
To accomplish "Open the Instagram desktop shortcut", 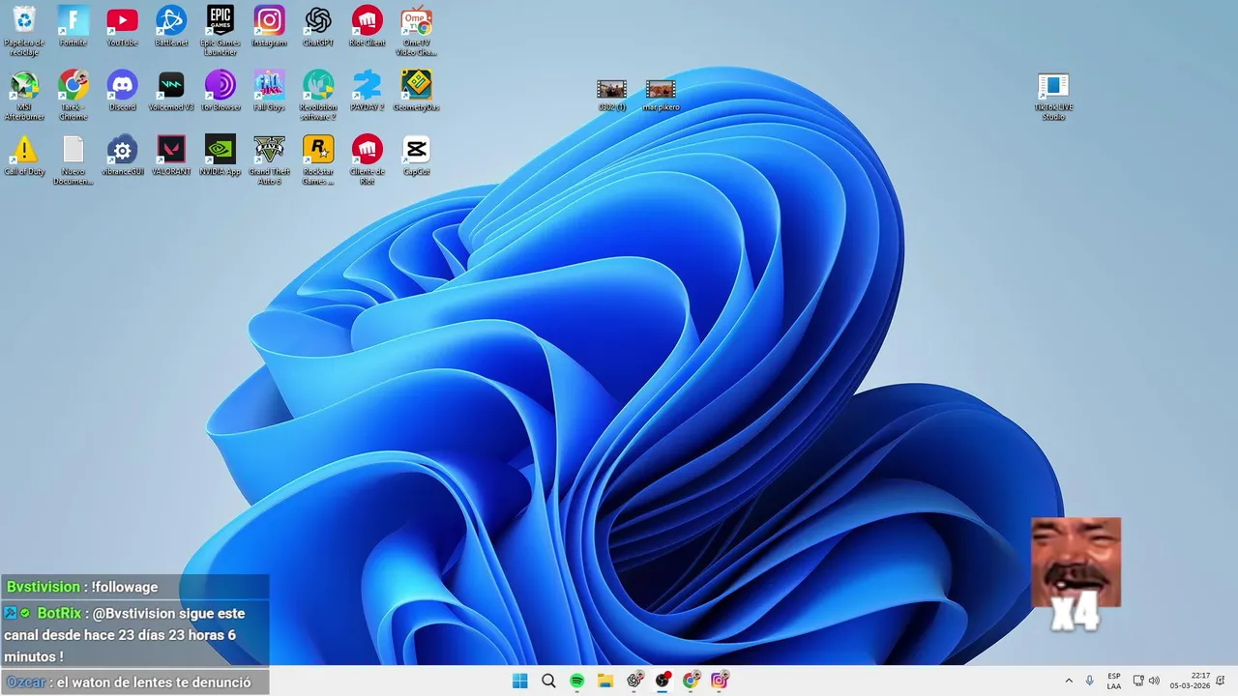I will tap(269, 26).
